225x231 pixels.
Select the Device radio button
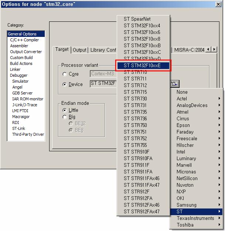tap(65, 85)
